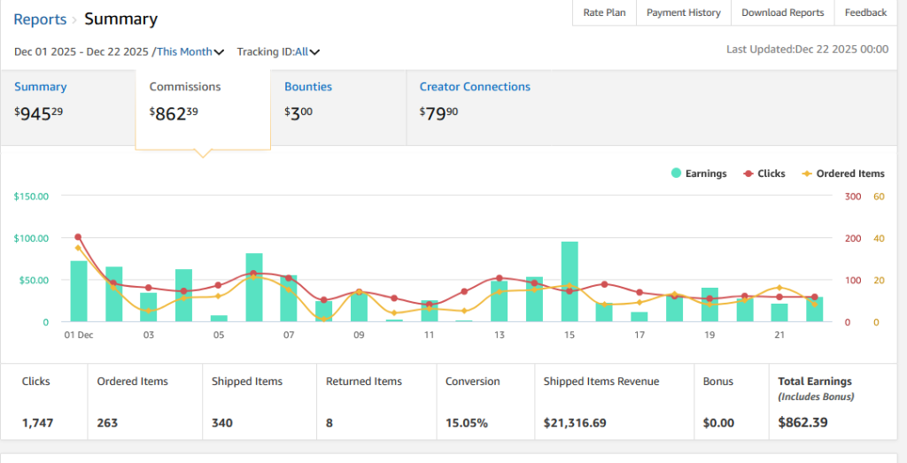The image size is (907, 463).
Task: Toggle the Clicks series via legend label
Action: click(x=771, y=174)
